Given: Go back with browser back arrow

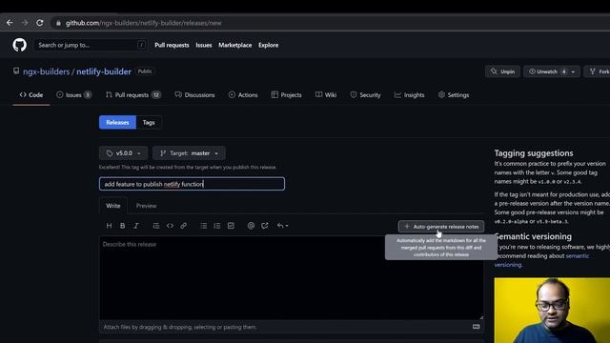Looking at the screenshot, I should point(10,23).
